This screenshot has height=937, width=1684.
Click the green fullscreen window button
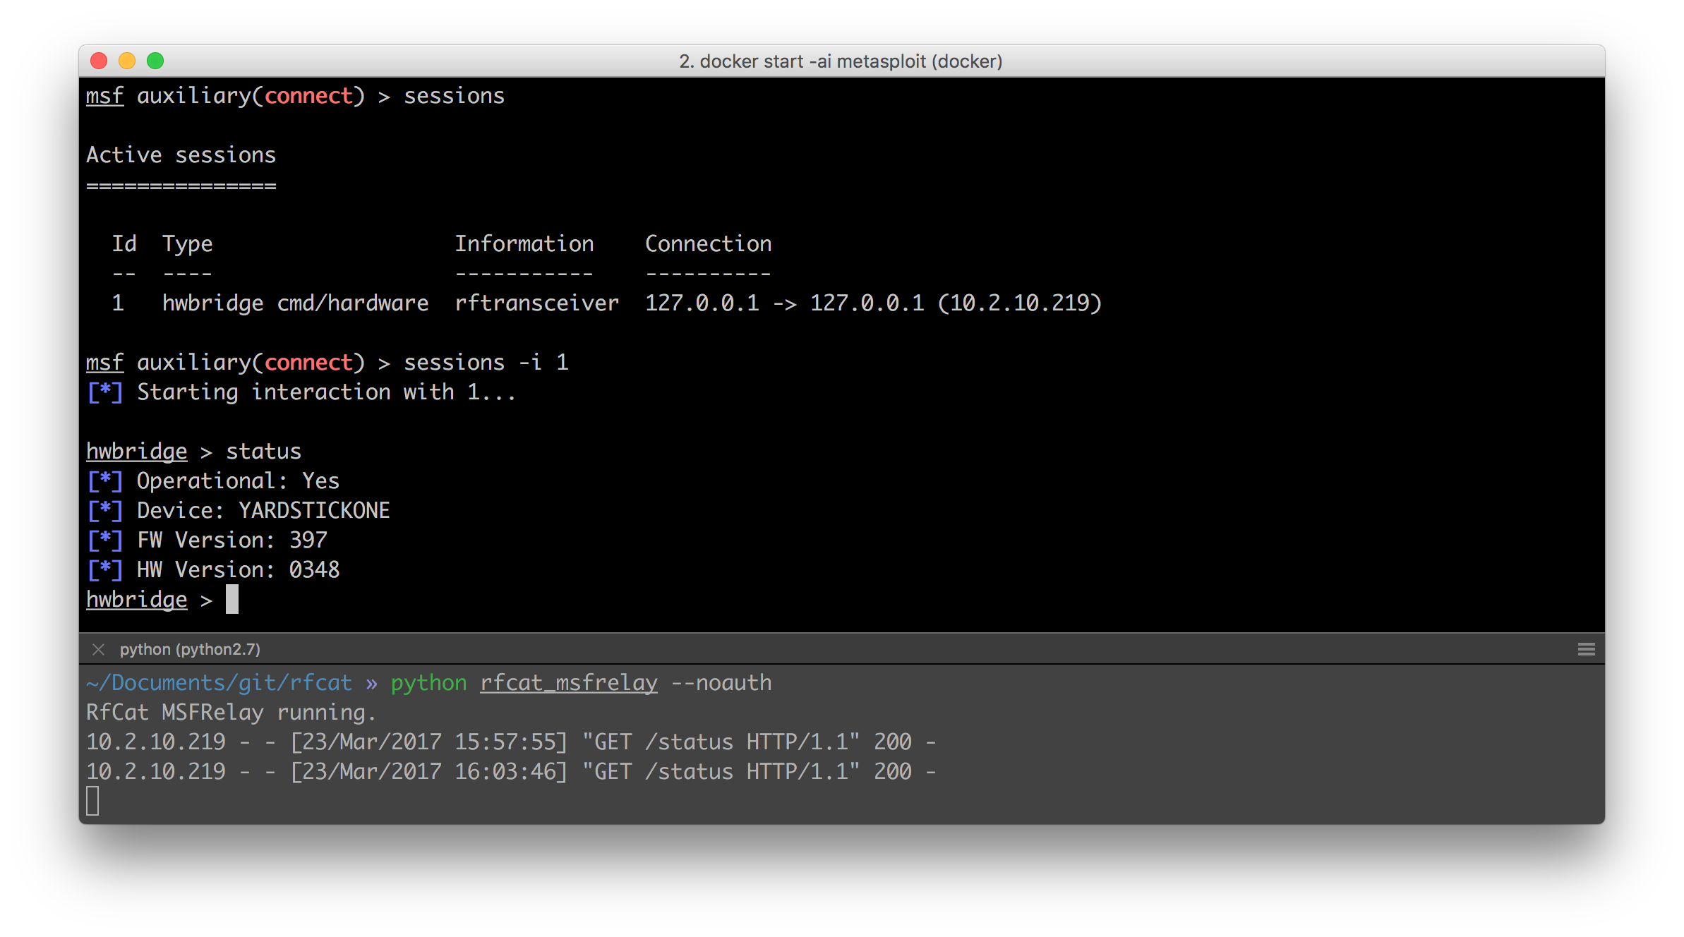(155, 61)
